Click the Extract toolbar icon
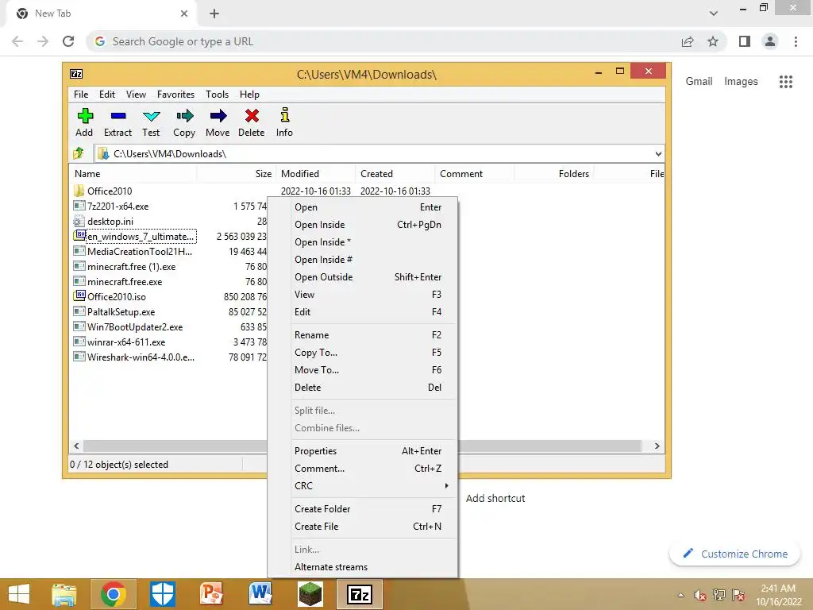 click(x=118, y=116)
